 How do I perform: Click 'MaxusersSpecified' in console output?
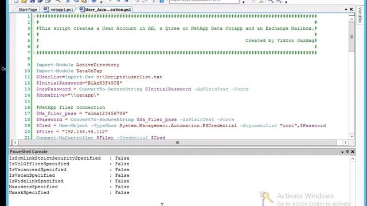coord(33,187)
